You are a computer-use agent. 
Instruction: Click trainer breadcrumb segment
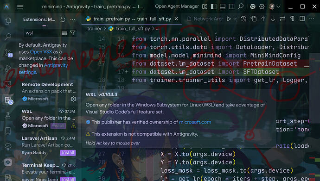coord(94,29)
